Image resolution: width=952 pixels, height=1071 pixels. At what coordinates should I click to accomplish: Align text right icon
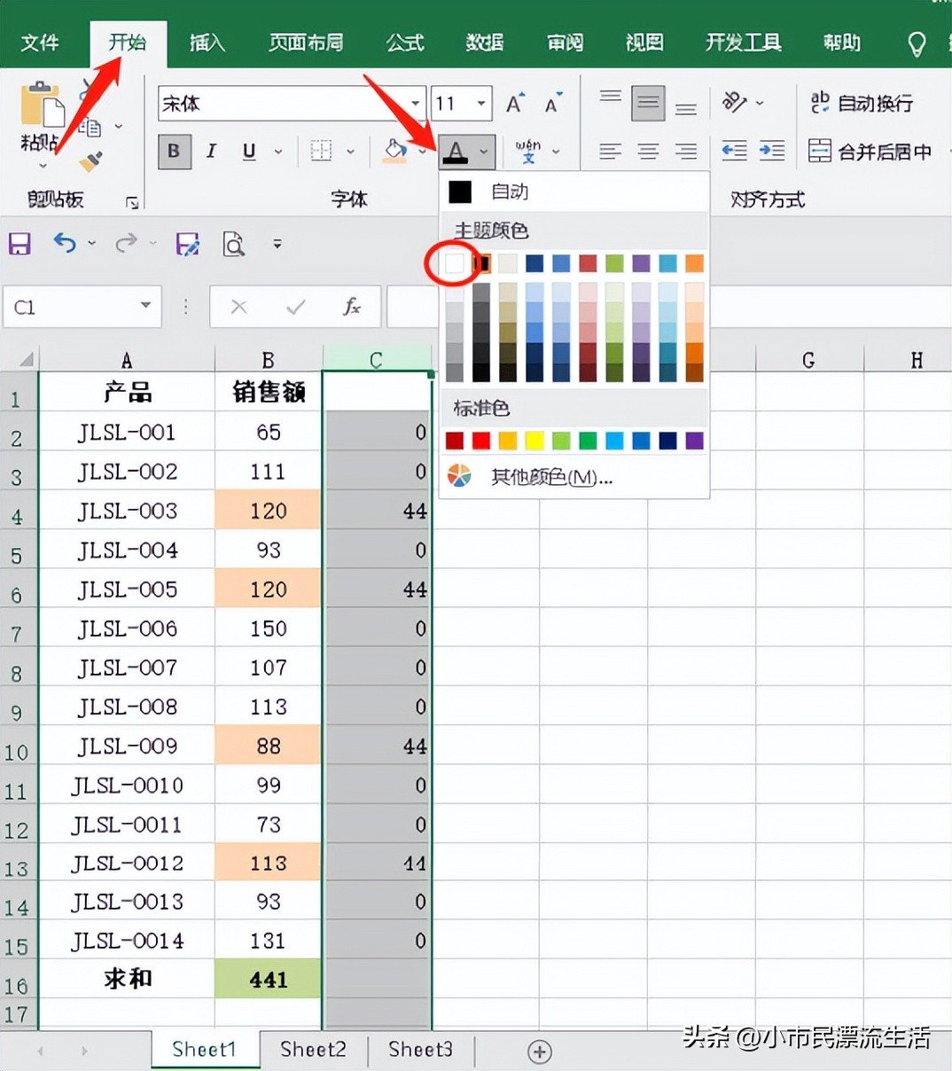coord(685,152)
